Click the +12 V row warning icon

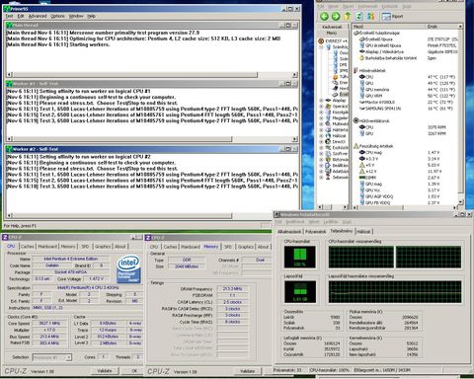tap(361, 171)
